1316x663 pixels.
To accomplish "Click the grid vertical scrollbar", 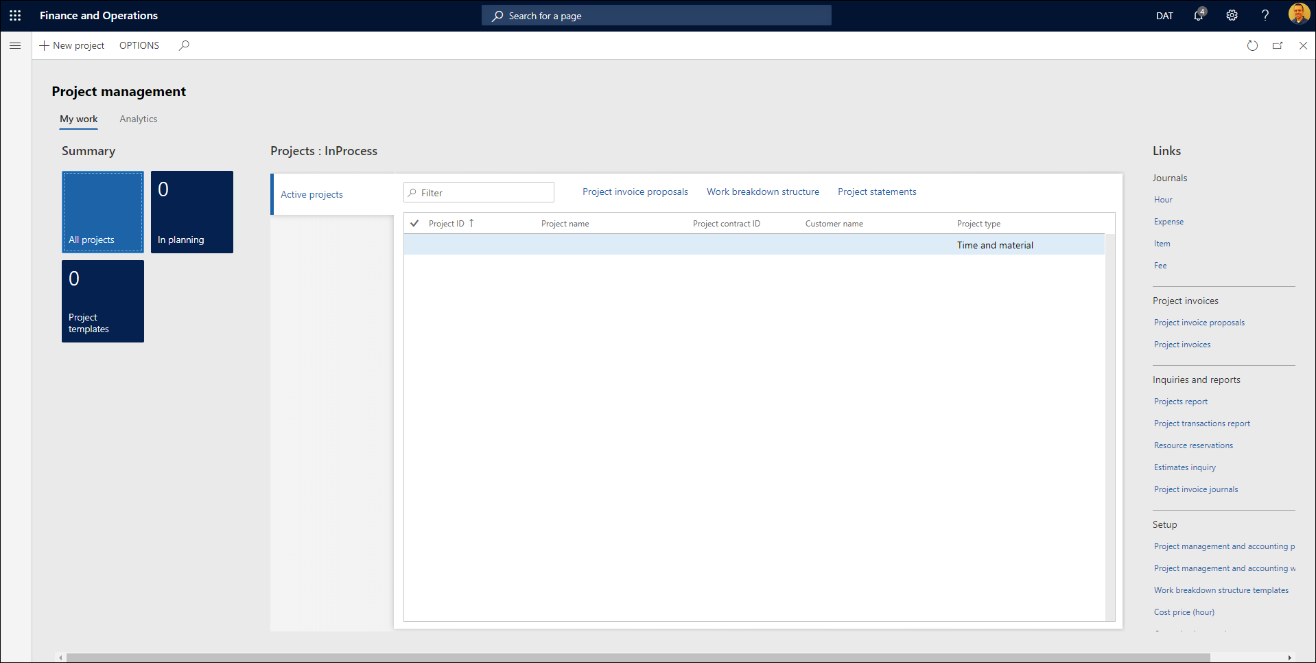I will click(x=1110, y=428).
